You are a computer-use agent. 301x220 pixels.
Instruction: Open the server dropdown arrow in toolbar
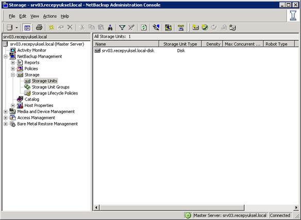point(16,28)
